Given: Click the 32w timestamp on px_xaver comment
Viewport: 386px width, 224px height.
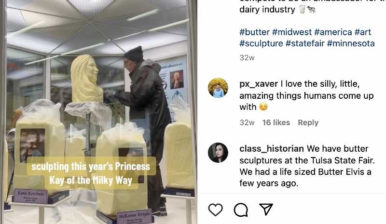Looking at the screenshot, I should click(x=247, y=122).
